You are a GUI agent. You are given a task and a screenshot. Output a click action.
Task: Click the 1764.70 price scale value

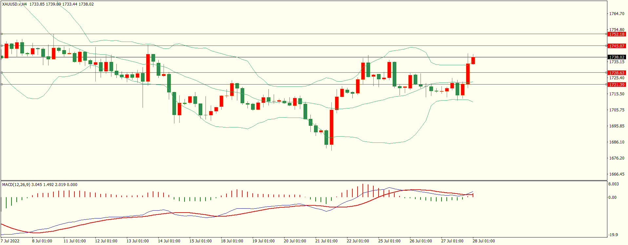(617, 14)
